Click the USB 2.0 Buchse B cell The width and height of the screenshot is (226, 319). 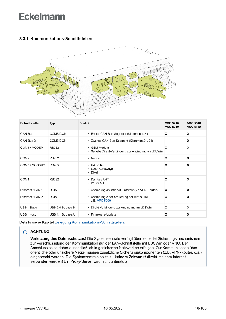62,208
